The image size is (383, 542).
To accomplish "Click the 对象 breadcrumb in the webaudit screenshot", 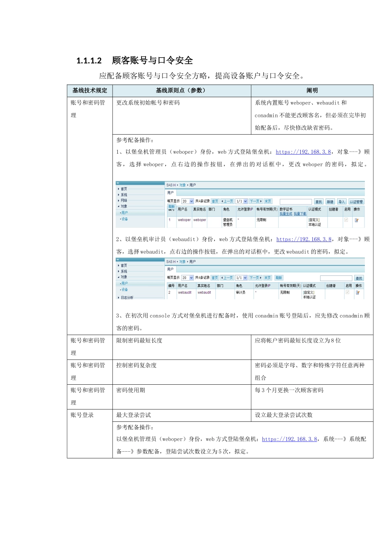I will click(x=183, y=262).
